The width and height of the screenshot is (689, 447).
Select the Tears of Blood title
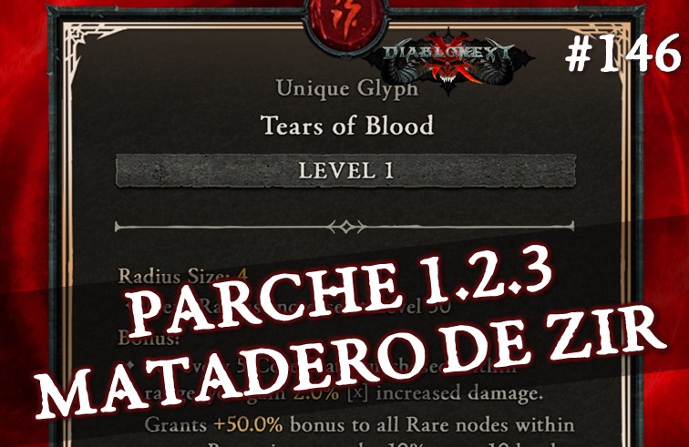tap(347, 126)
